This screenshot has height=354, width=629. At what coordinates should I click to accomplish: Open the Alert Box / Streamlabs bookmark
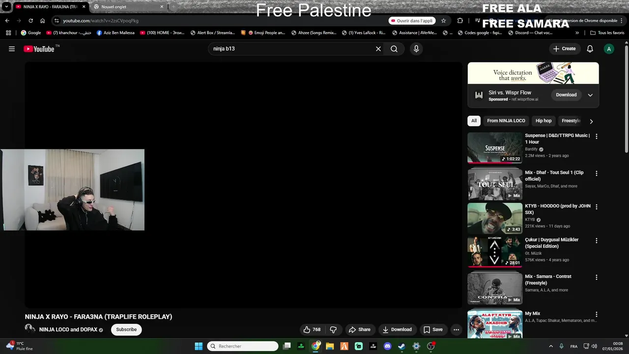click(x=213, y=32)
